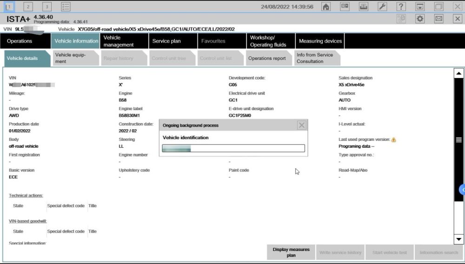Click the Programing data value text
The width and height of the screenshot is (465, 264).
(357, 146)
